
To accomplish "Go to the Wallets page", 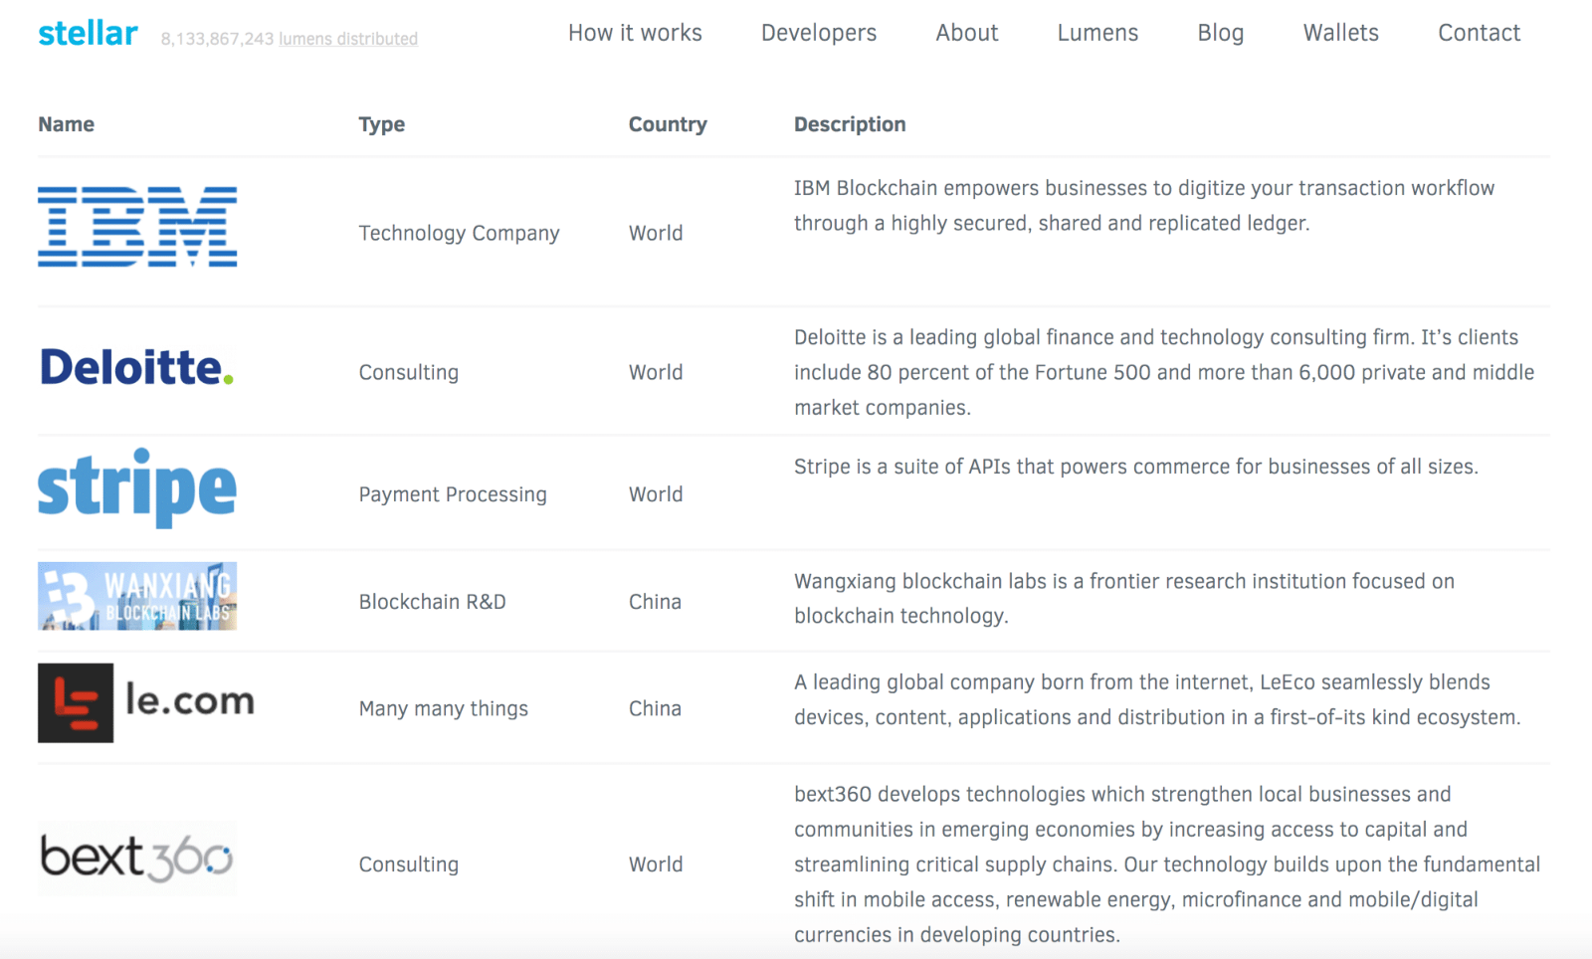I will (x=1340, y=33).
